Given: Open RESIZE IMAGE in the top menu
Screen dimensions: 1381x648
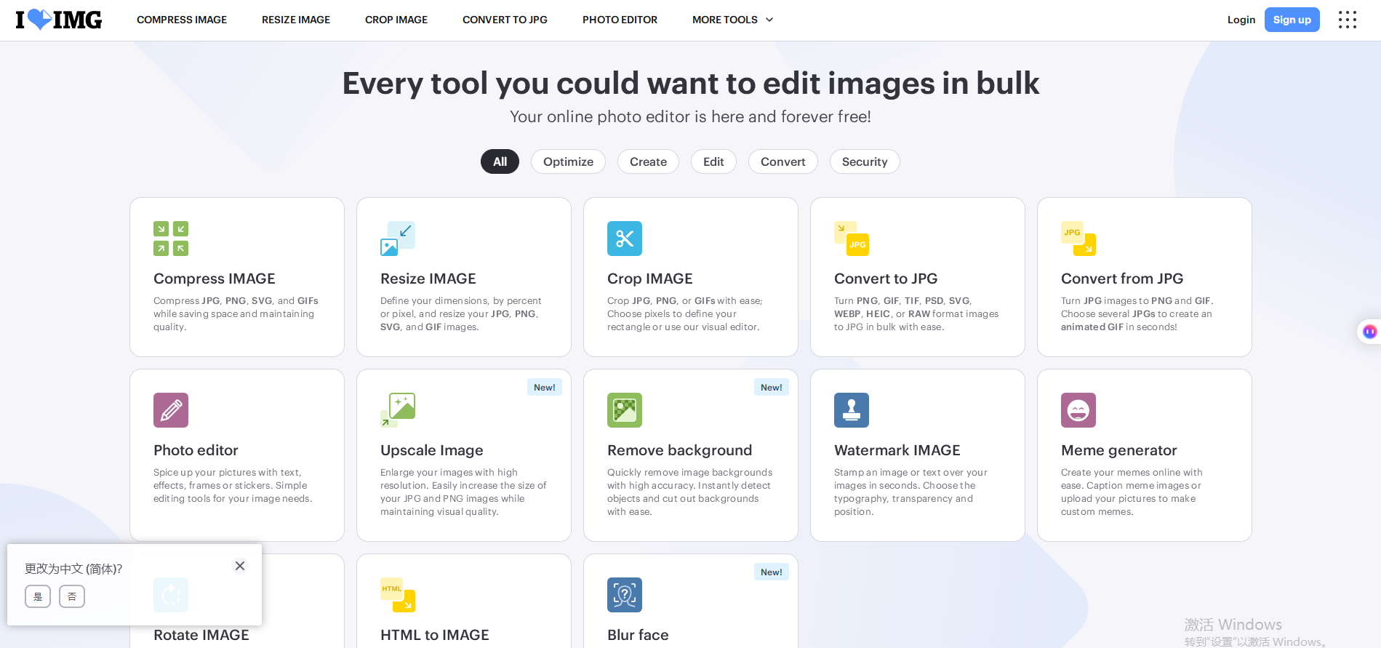Looking at the screenshot, I should 296,20.
